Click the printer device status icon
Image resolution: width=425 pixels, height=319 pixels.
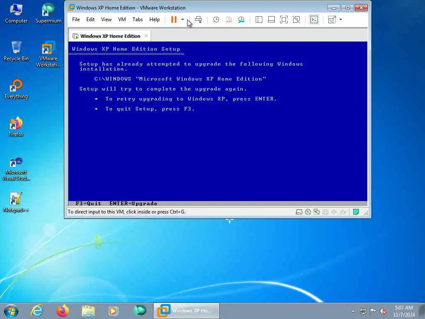click(325, 212)
